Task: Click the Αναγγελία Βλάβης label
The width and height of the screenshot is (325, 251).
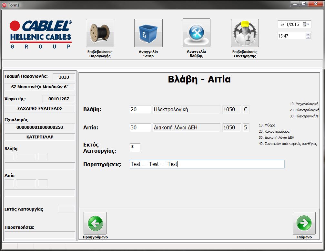Action: click(196, 54)
